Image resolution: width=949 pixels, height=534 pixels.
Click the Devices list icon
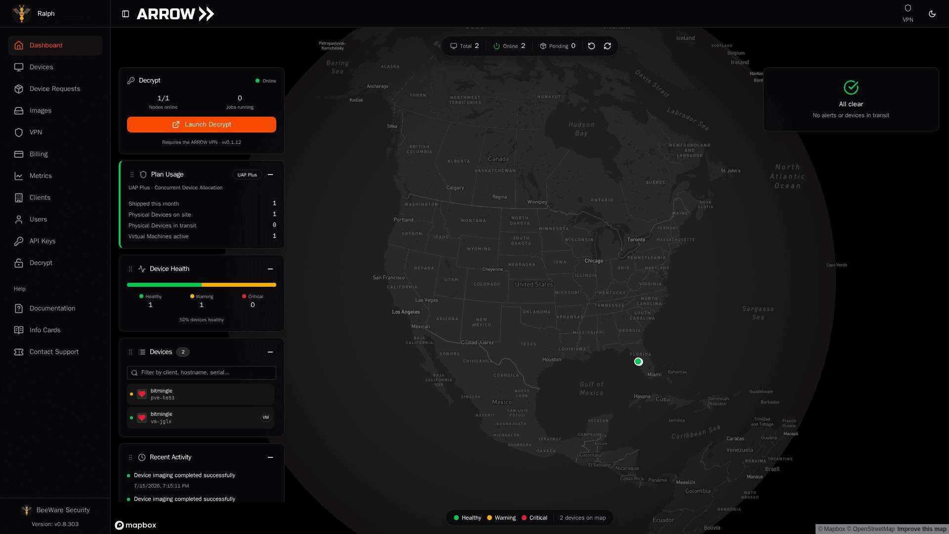[x=142, y=352]
